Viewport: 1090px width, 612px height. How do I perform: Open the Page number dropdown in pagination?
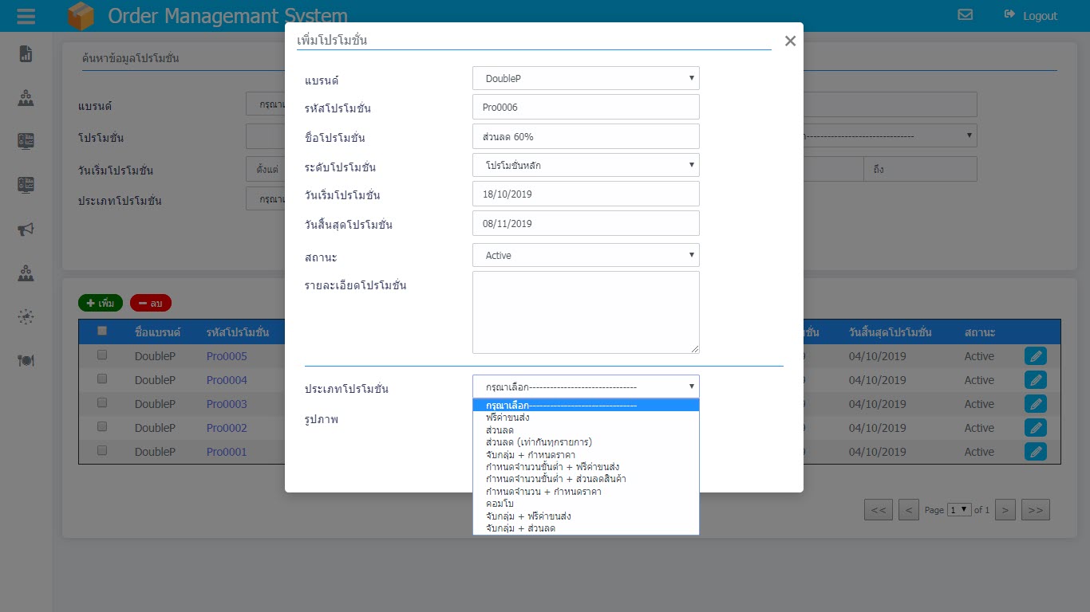click(x=959, y=510)
